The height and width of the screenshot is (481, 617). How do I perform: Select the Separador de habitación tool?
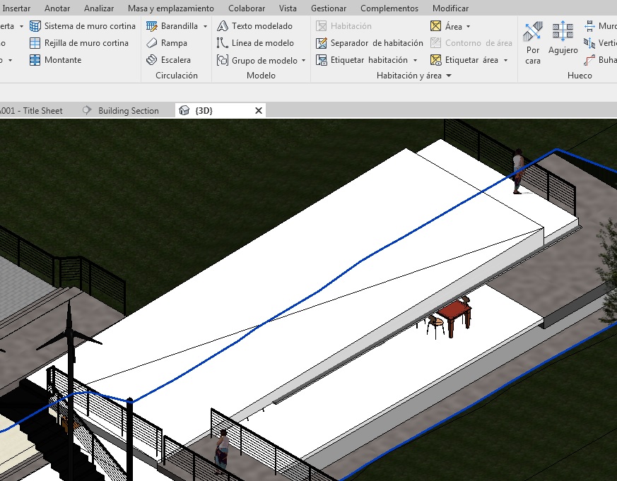[369, 43]
